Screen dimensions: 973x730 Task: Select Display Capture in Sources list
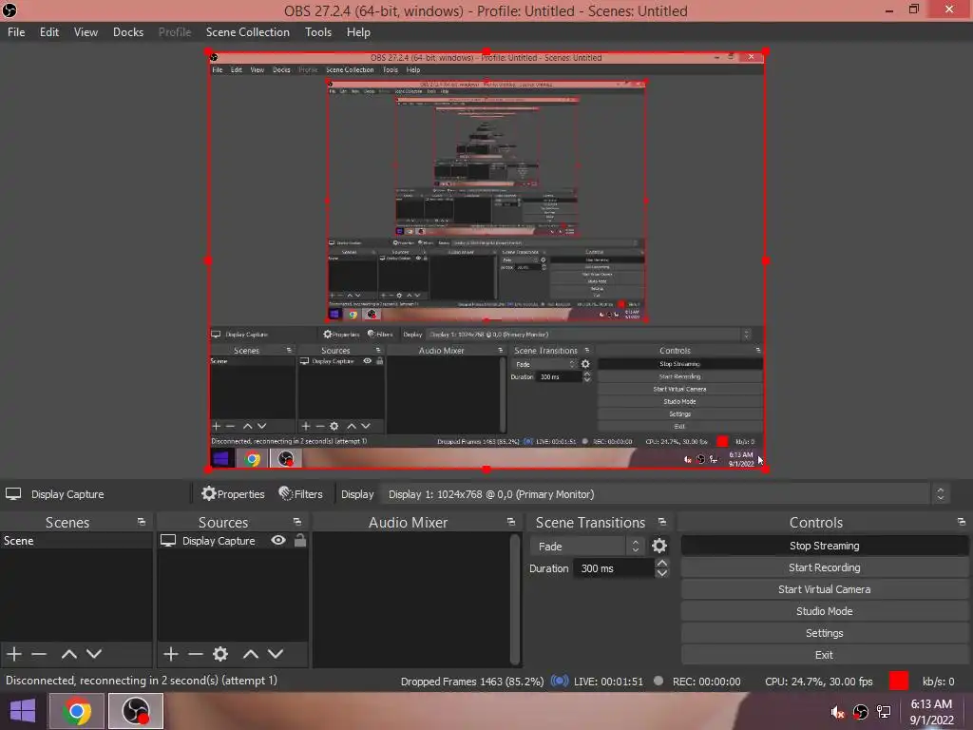pyautogui.click(x=219, y=541)
